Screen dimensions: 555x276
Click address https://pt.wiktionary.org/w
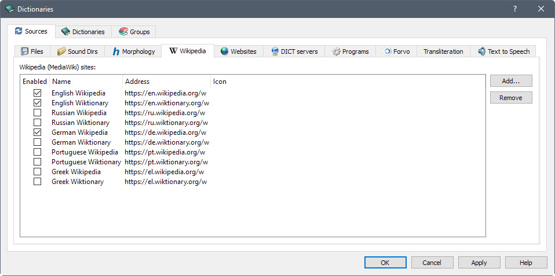[x=166, y=162]
